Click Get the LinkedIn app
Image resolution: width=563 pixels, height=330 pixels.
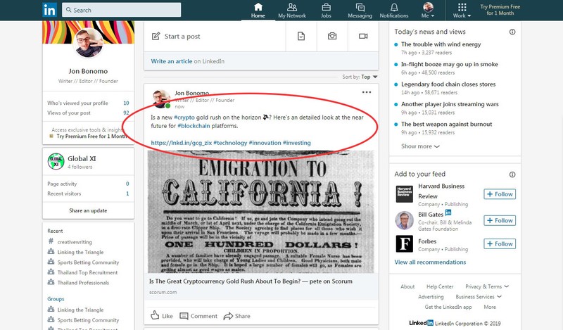pyautogui.click(x=448, y=307)
